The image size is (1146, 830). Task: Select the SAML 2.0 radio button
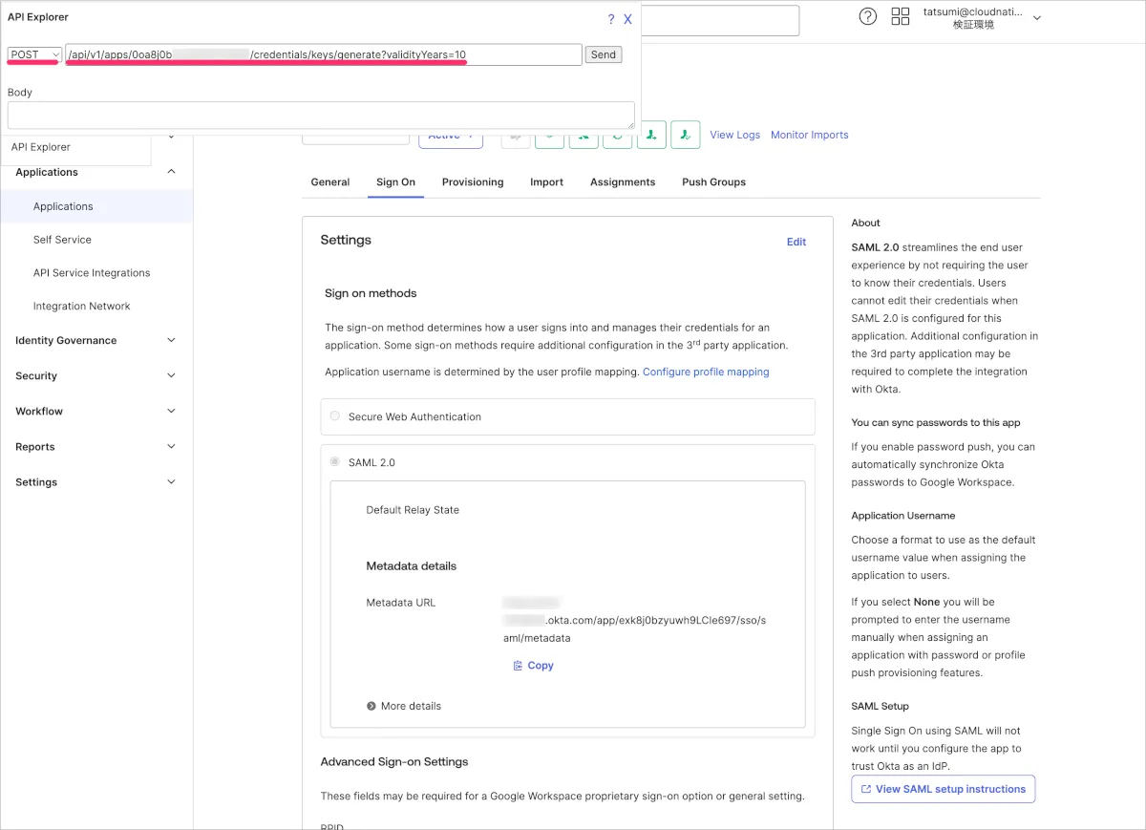click(334, 462)
